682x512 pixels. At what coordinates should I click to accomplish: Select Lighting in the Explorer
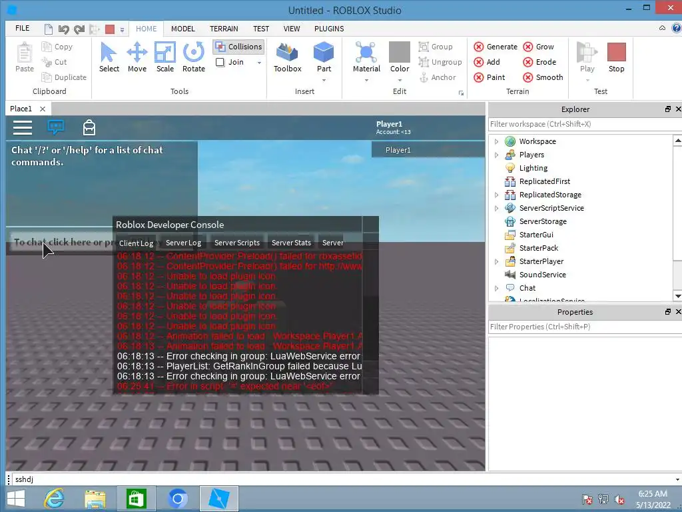tap(533, 168)
